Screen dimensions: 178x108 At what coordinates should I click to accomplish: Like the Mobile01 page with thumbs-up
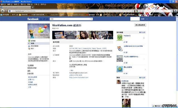125,42
